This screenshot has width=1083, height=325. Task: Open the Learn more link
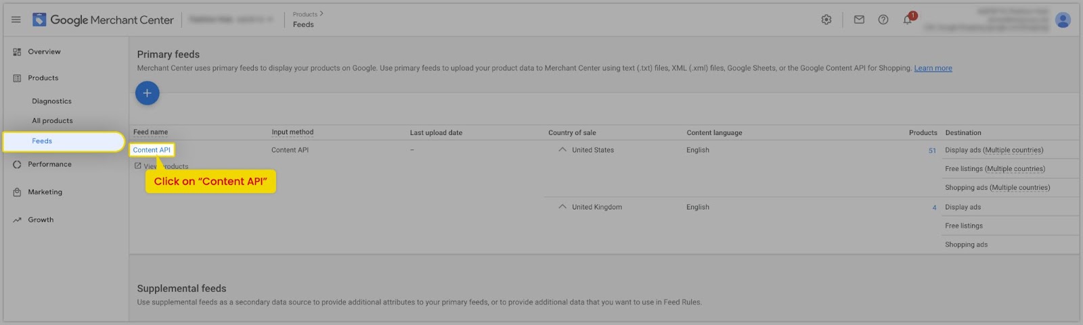click(933, 68)
